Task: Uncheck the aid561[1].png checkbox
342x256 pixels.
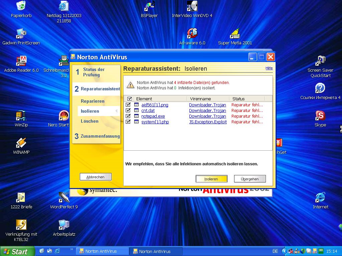Action: 128,105
